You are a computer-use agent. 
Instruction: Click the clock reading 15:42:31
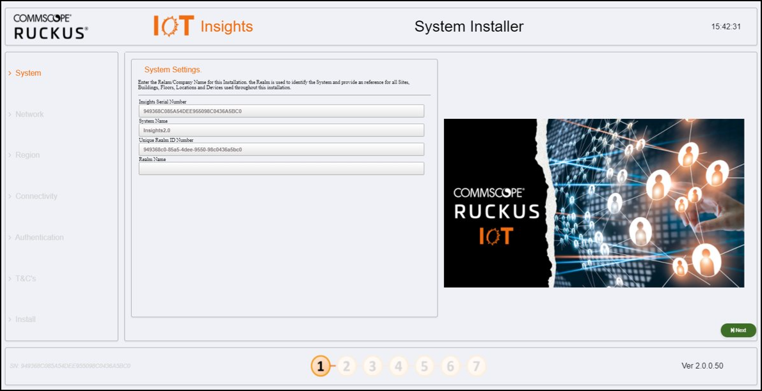pos(726,27)
